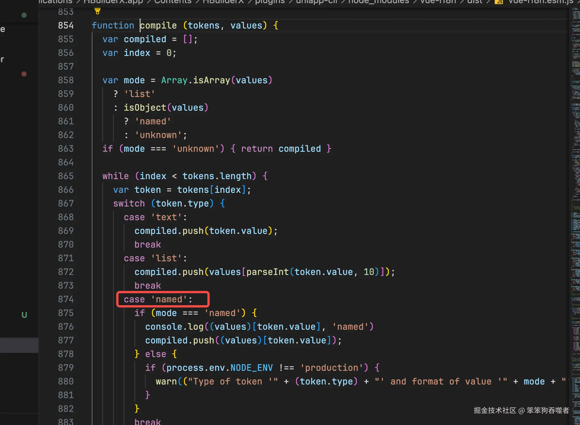580x425 pixels.
Task: Open the dist folder breadcrumb
Action: pyautogui.click(x=475, y=2)
